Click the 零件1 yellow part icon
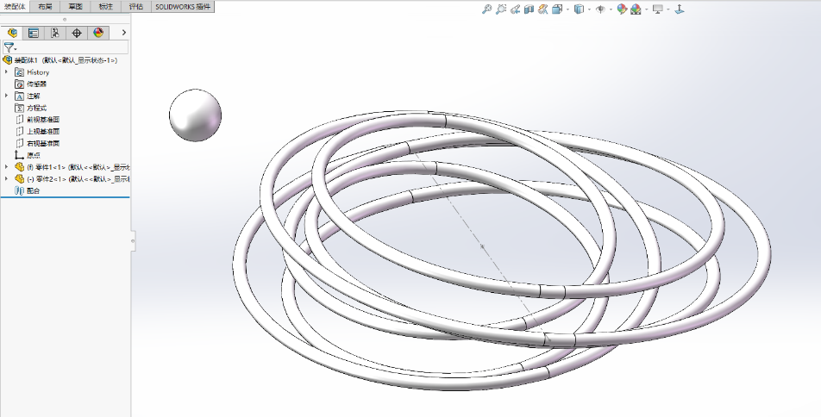The image size is (821, 417). 19,167
